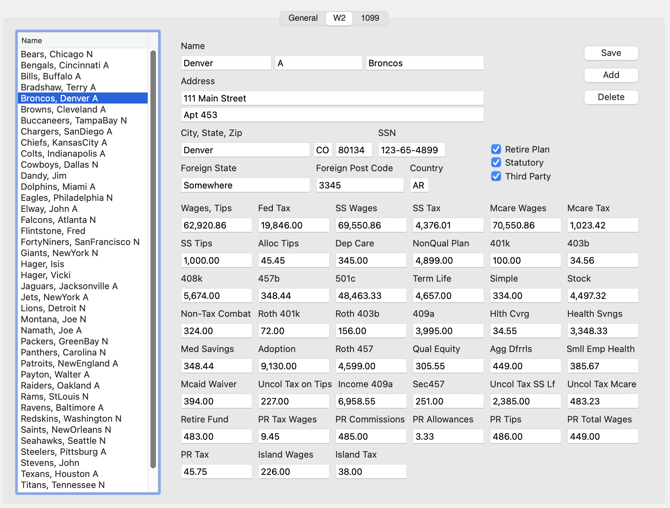Disable the Statutory checkbox
This screenshot has height=508, width=670.
coord(496,163)
